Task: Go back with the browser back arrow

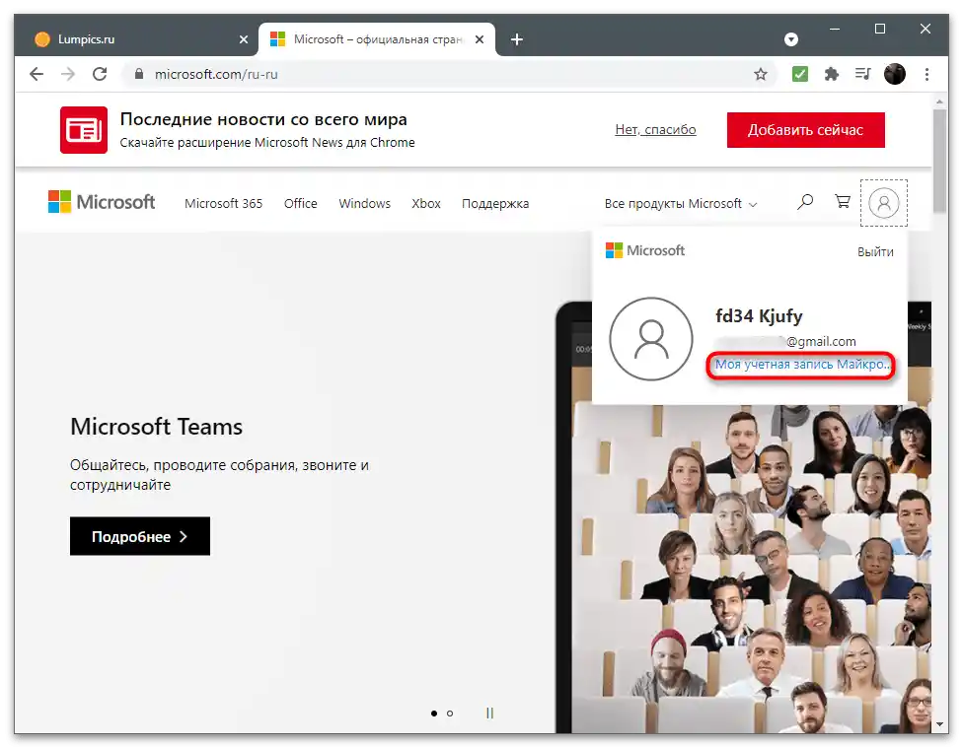Action: click(x=37, y=74)
